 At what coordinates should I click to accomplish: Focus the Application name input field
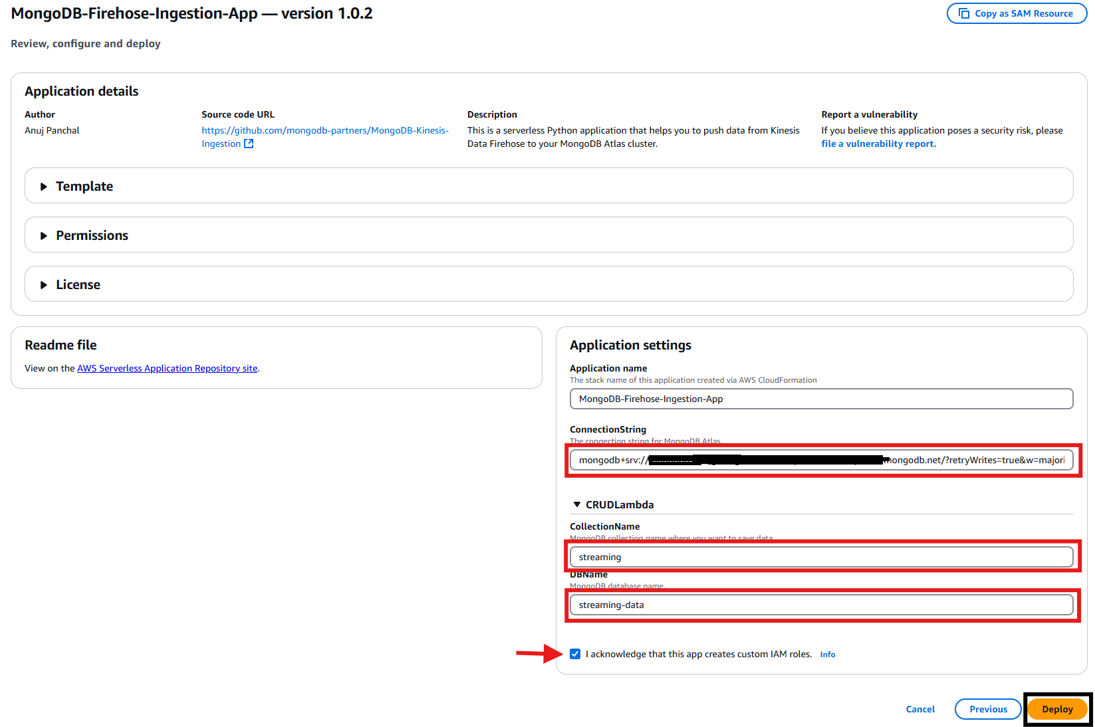pos(821,399)
